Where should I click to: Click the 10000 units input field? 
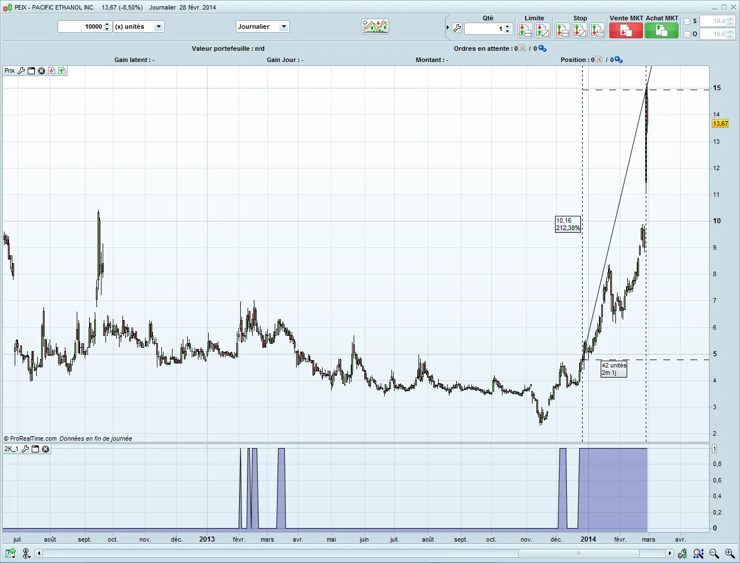(81, 26)
